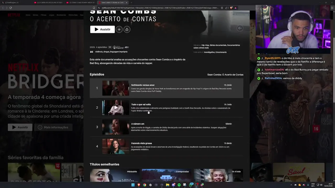Click chat username ivanmarcos04
This screenshot has width=335, height=188.
274,70
